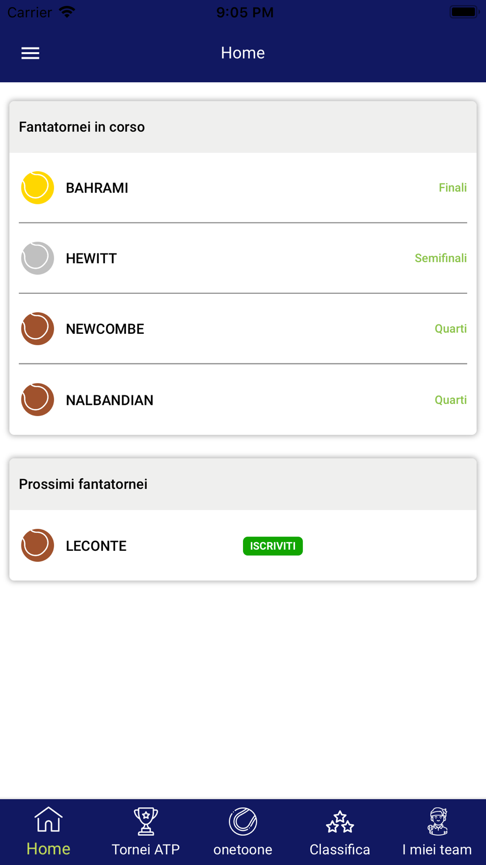This screenshot has height=865, width=486.
Task: Tap the Semifinali stage label
Action: (440, 258)
